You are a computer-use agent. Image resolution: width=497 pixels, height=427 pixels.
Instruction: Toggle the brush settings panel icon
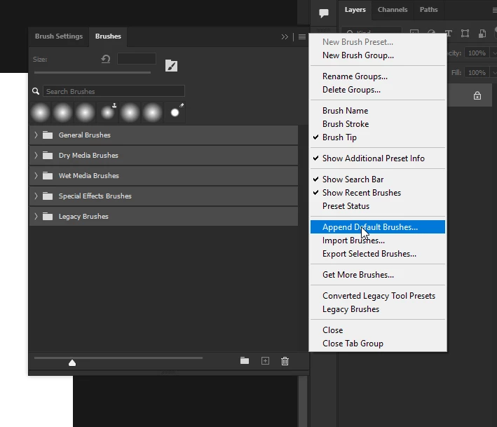pos(171,66)
